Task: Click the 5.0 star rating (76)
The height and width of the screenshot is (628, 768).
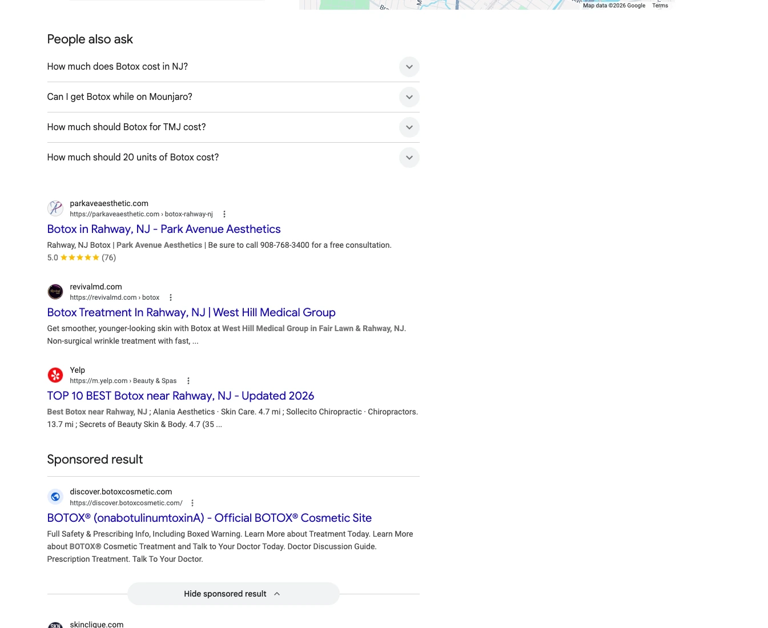Action: (82, 257)
